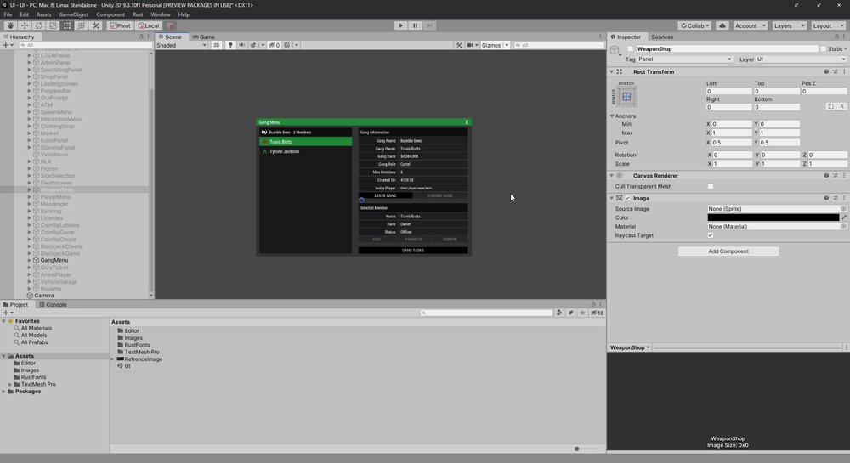Click the Scene view search field

559,45
